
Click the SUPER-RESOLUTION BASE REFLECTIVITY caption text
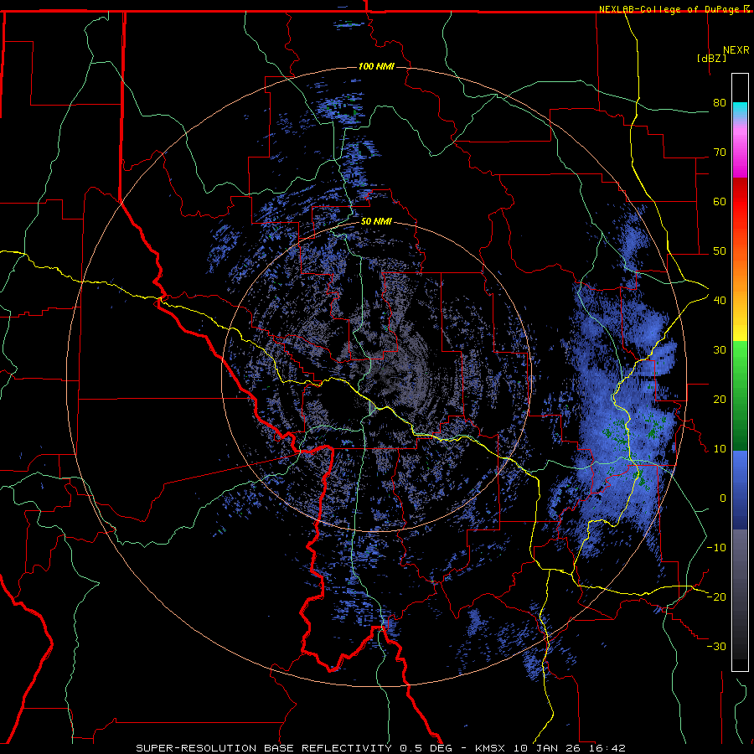(264, 748)
